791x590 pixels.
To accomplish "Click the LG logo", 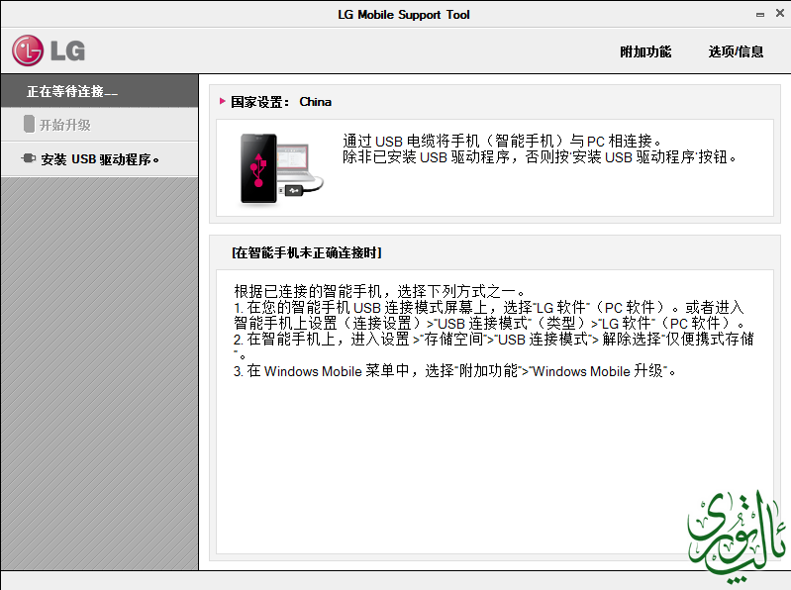I will click(x=49, y=50).
